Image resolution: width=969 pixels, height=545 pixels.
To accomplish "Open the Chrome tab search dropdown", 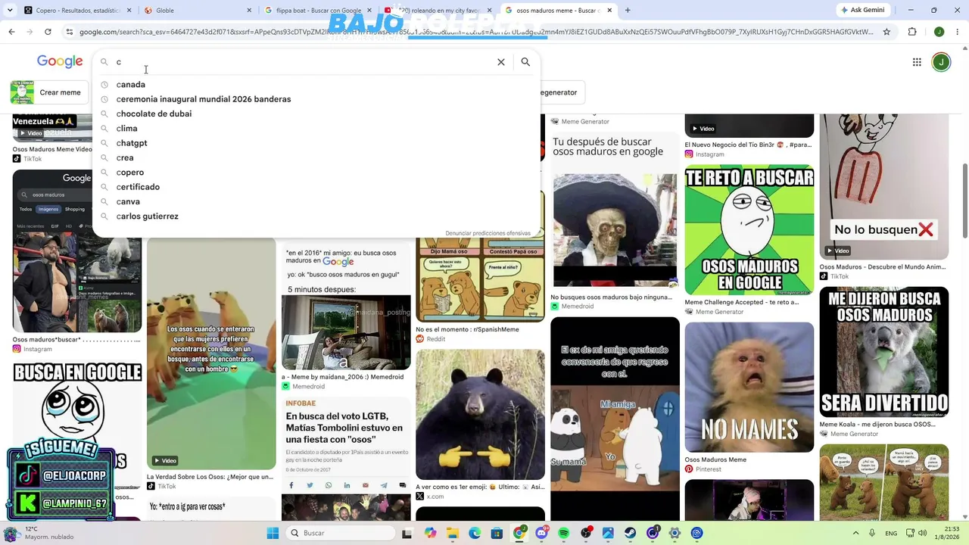I will pyautogui.click(x=11, y=11).
